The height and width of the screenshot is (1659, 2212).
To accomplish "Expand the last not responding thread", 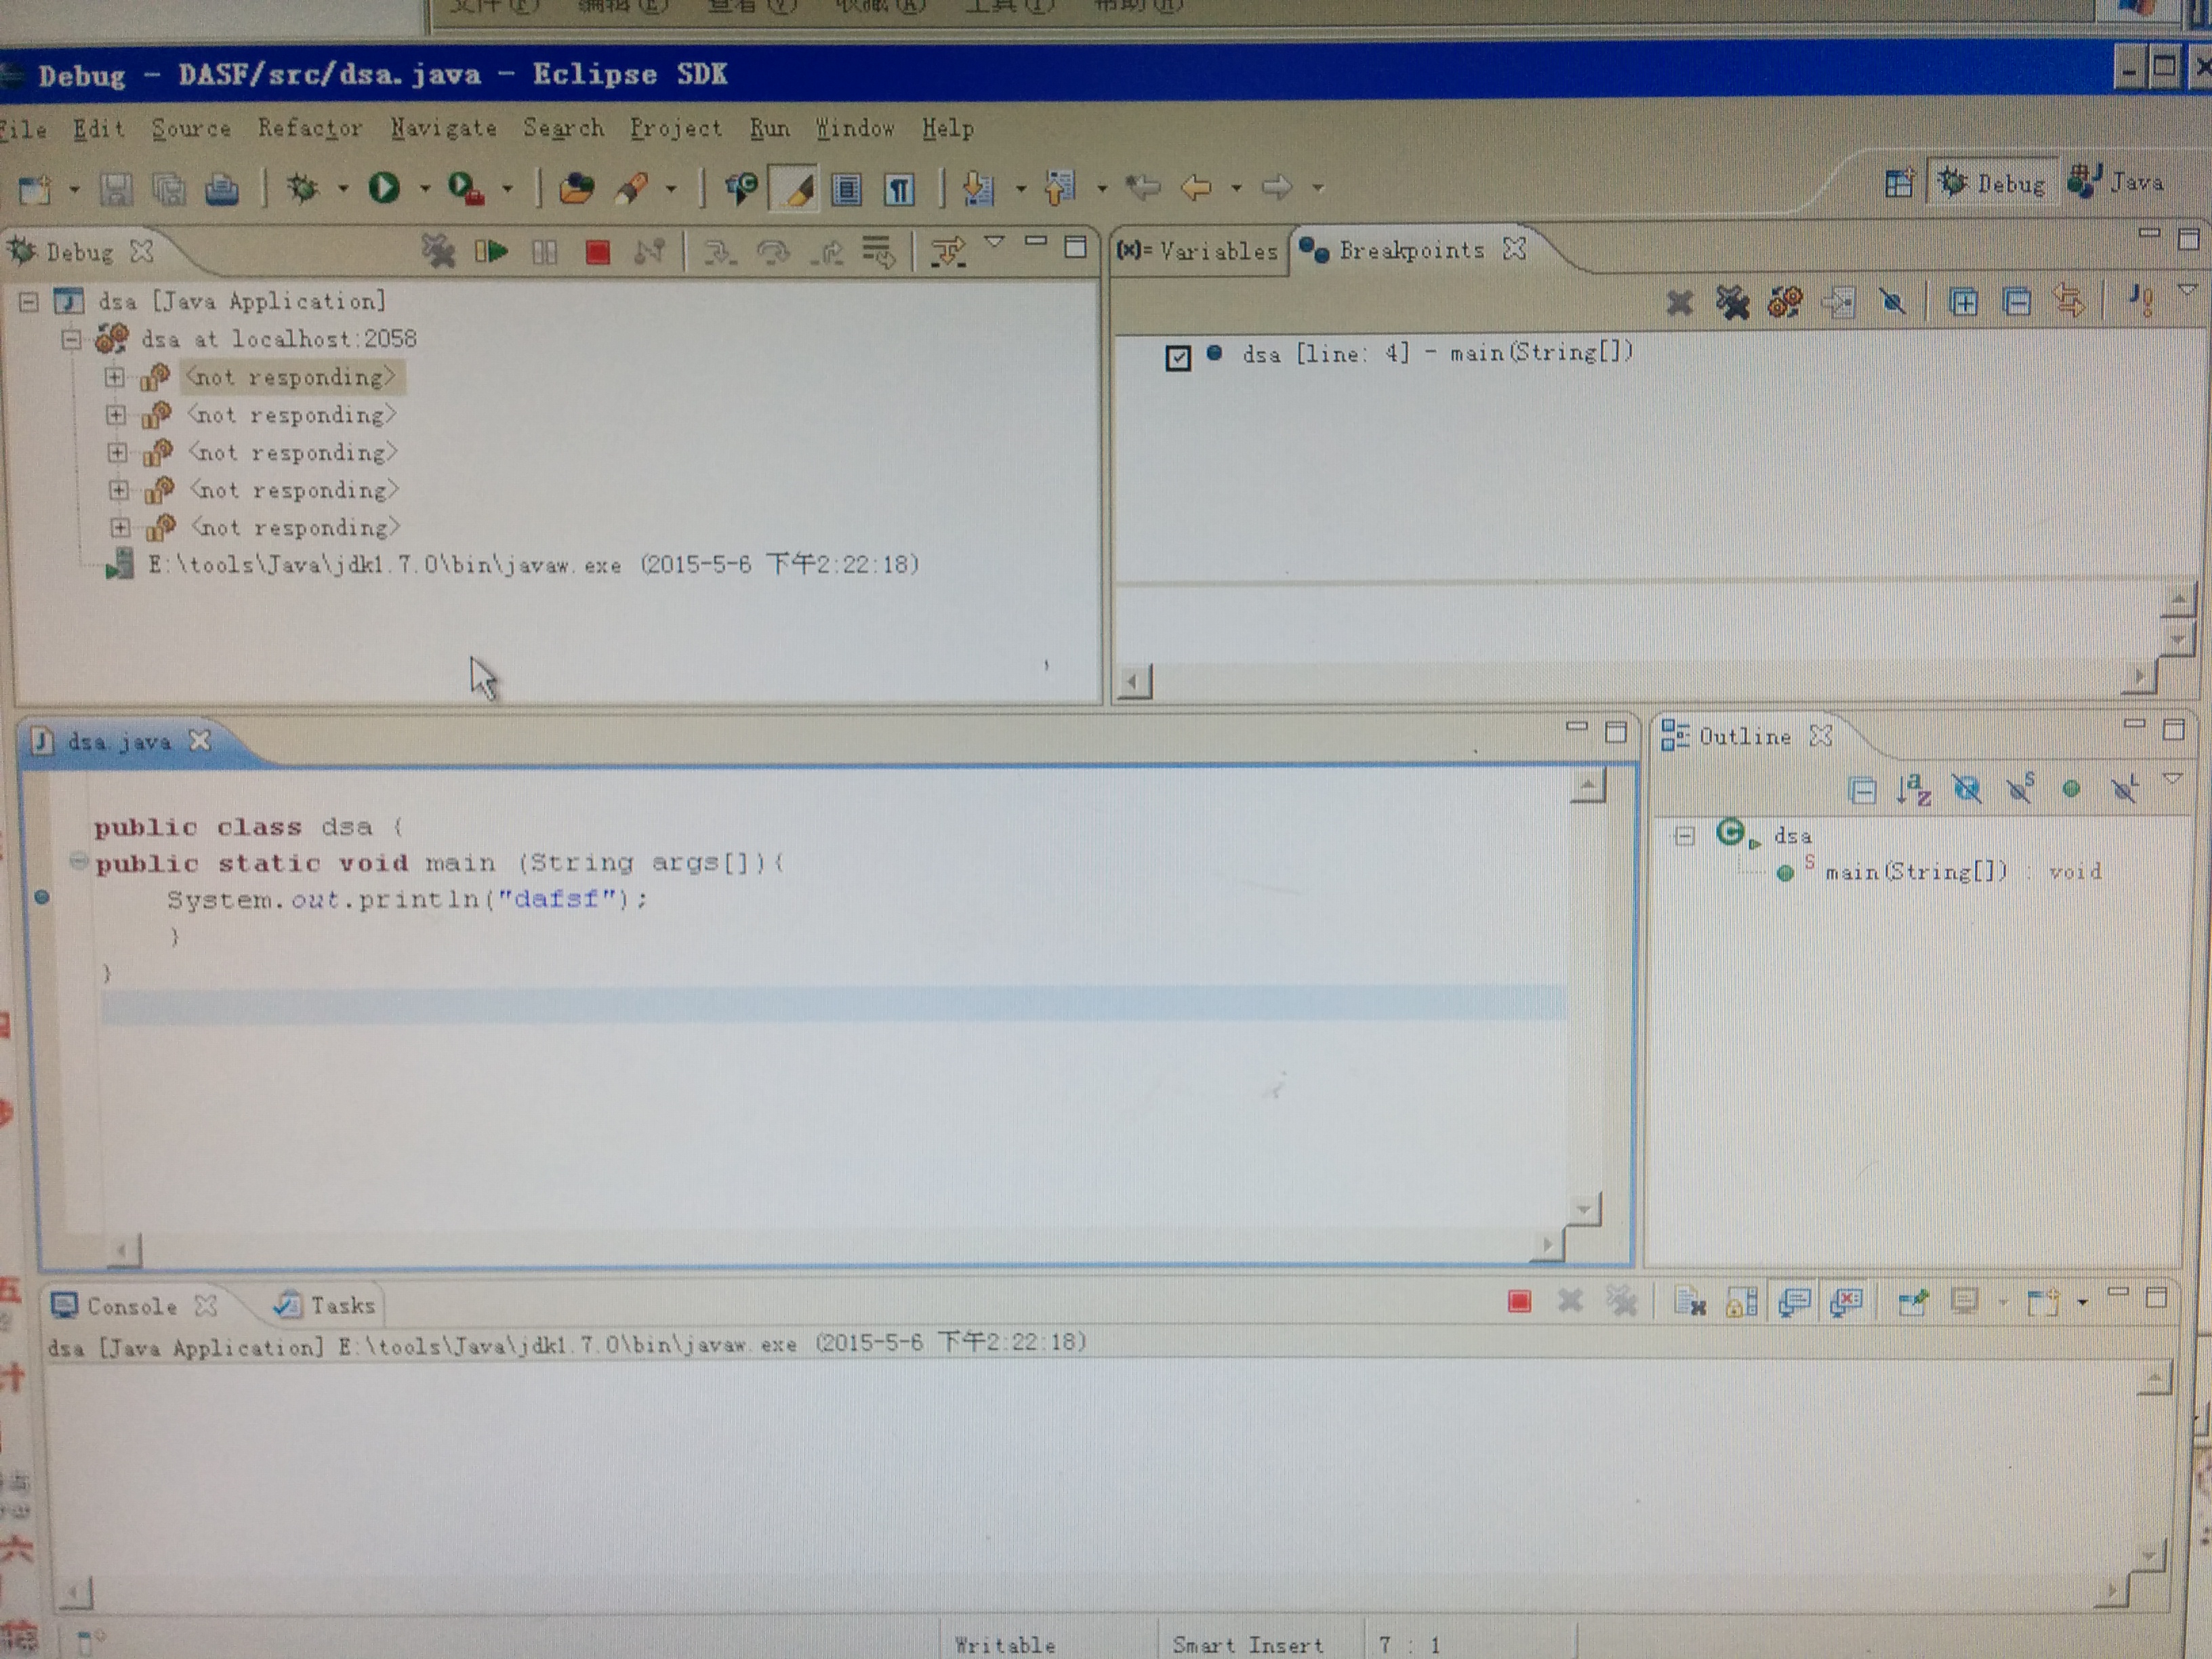I will pyautogui.click(x=120, y=527).
